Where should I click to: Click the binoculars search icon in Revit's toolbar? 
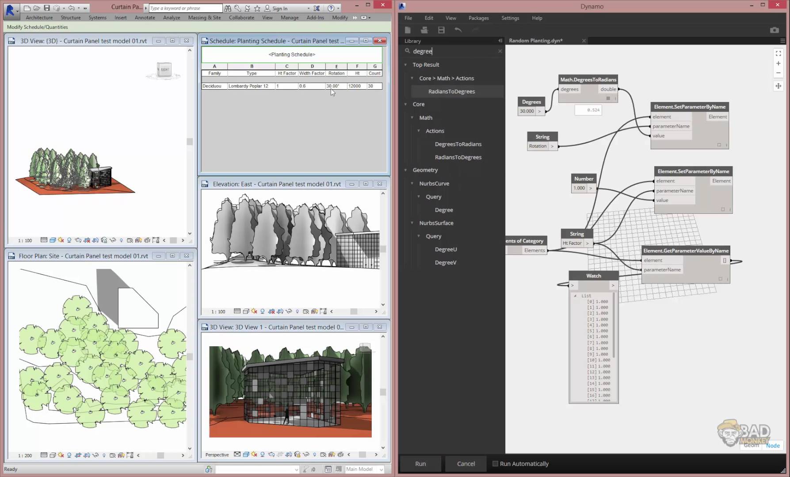(x=228, y=8)
